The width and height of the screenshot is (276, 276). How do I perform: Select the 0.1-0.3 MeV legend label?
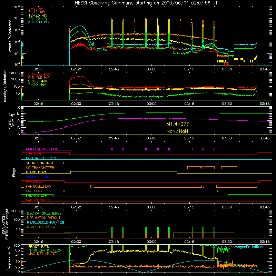(39, 74)
